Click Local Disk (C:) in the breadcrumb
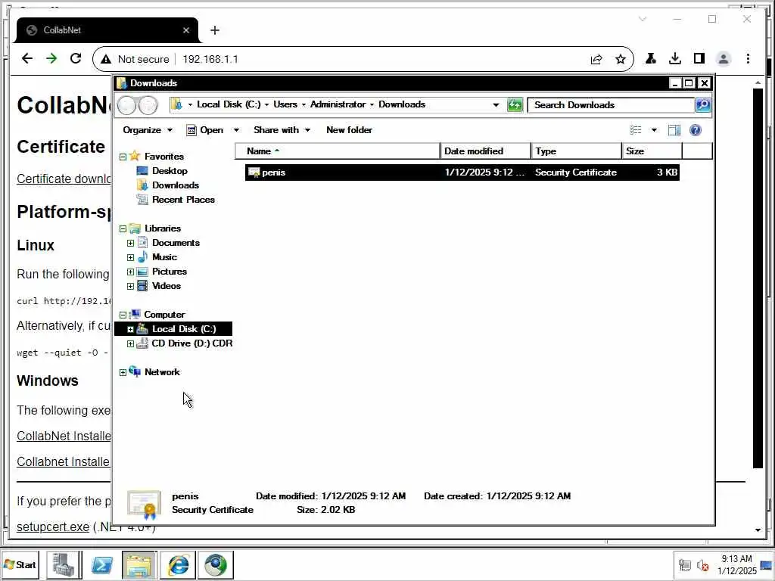Viewport: 775px width, 581px height. (229, 104)
